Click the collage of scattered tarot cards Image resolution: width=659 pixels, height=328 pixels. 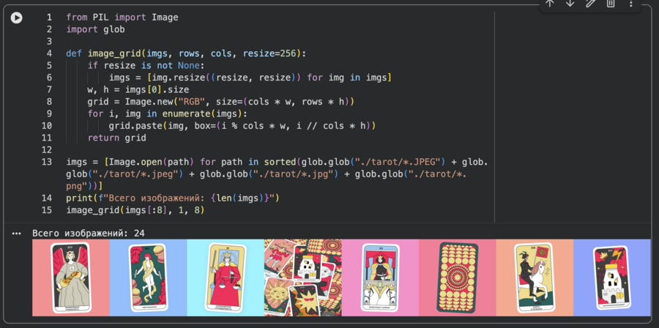(x=303, y=277)
